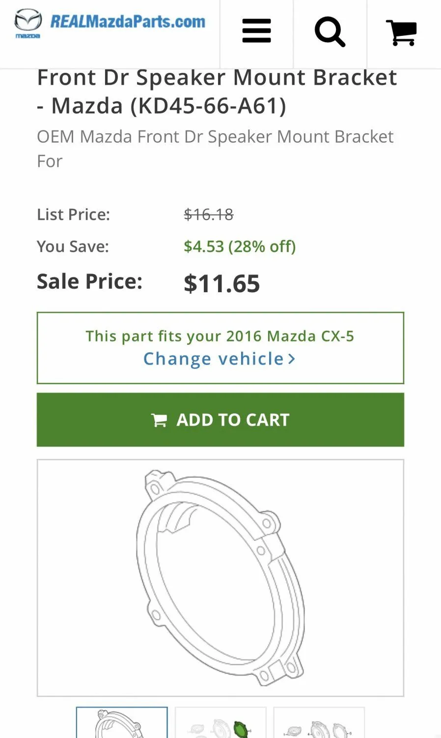Click the Change vehicle link

click(213, 359)
